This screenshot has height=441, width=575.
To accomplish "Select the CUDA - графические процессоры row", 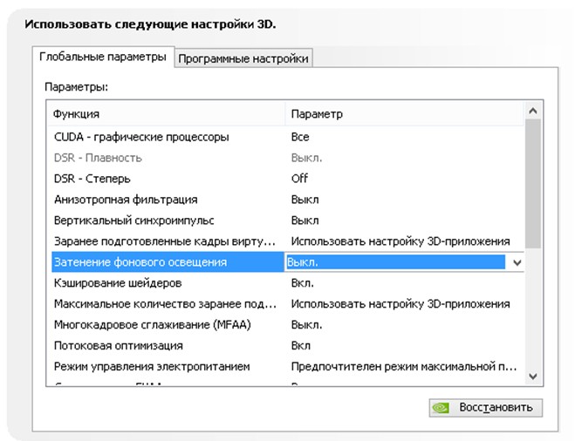I will tap(141, 137).
